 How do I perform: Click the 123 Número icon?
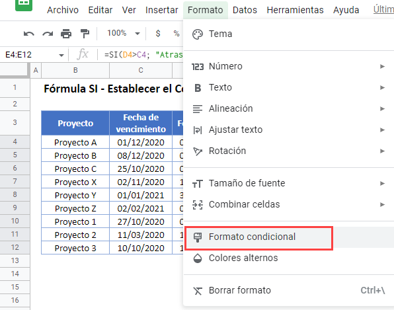click(198, 67)
